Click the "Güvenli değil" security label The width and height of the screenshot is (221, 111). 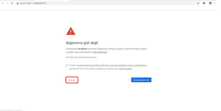[x=25, y=3]
